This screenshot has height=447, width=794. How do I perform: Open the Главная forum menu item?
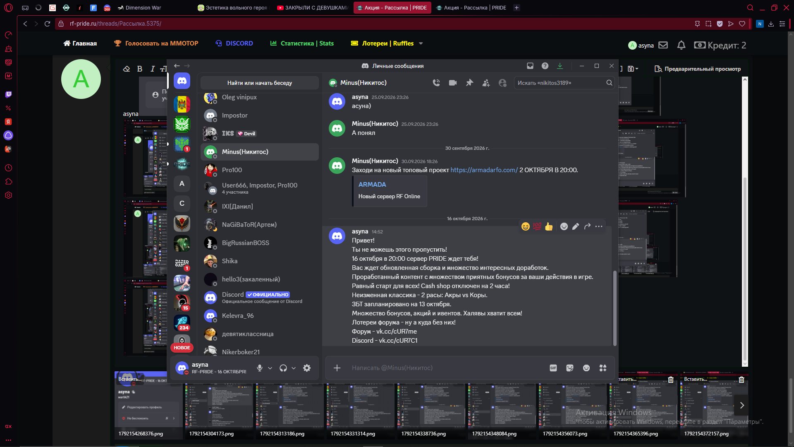[x=80, y=43]
